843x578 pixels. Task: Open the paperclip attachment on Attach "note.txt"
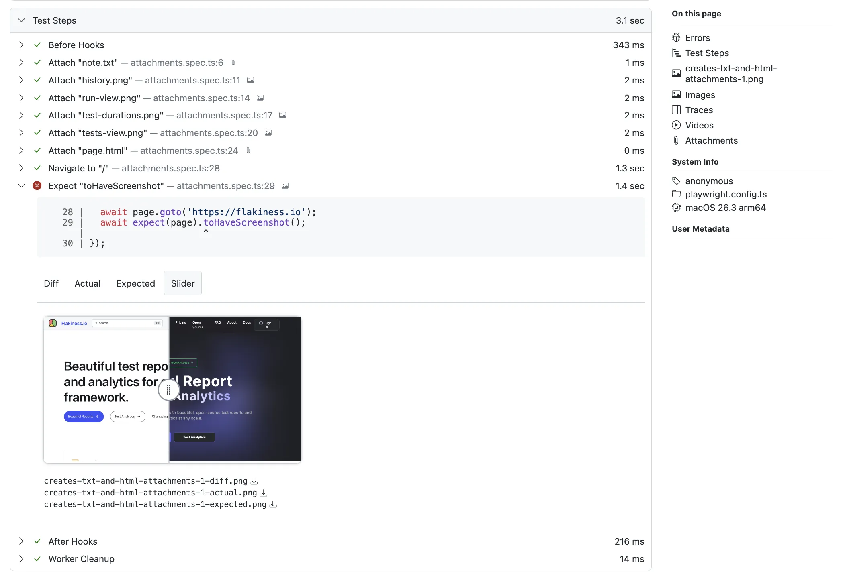tap(233, 63)
